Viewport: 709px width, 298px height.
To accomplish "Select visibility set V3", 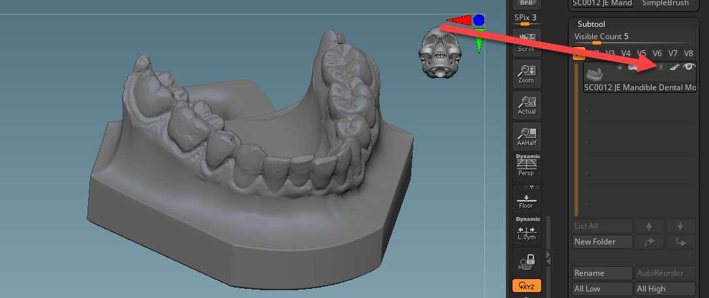I will 610,54.
